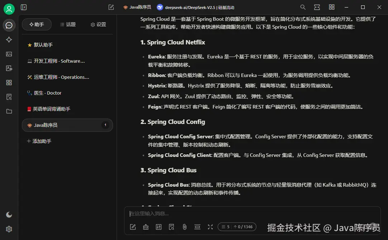Click the attachment paperclip icon

coord(185,227)
